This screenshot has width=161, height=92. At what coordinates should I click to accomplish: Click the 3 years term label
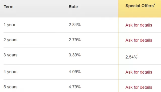pyautogui.click(x=11, y=55)
